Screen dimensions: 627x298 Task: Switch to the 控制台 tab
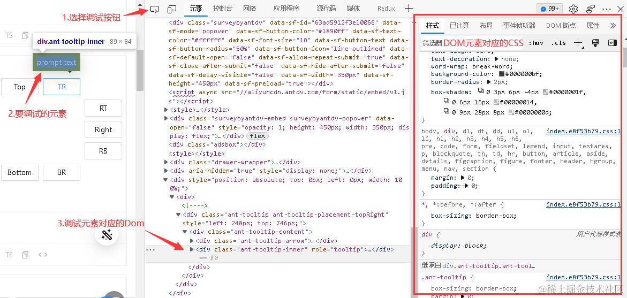click(223, 9)
